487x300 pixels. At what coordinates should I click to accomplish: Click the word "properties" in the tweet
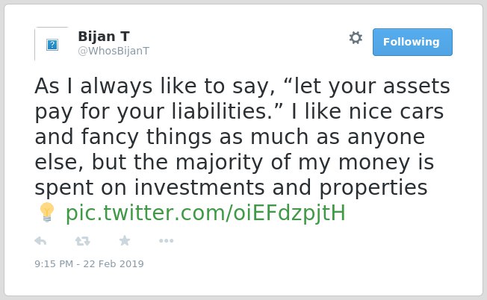[x=373, y=188]
